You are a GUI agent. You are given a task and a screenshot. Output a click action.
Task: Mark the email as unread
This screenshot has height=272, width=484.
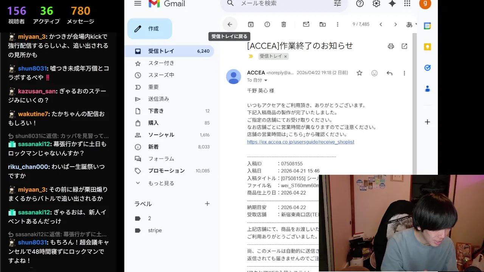coord(306,24)
